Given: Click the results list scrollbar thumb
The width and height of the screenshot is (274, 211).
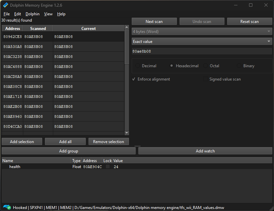Looking at the screenshot, I should (x=127, y=47).
